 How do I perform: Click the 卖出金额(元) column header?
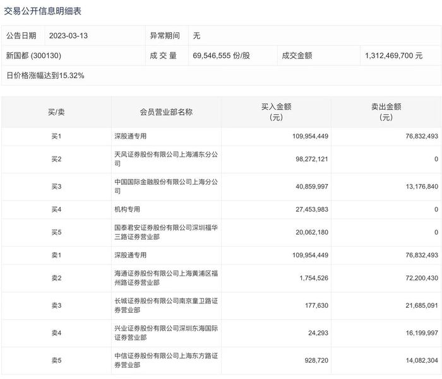click(386, 112)
